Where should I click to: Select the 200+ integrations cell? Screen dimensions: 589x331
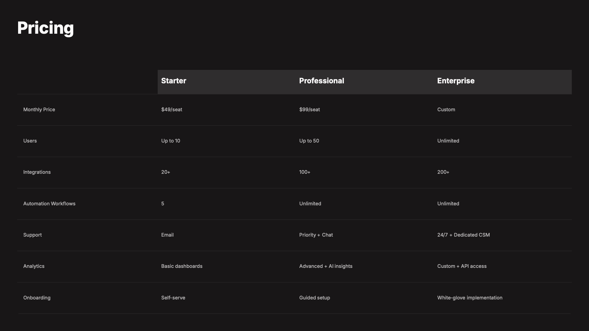[443, 172]
